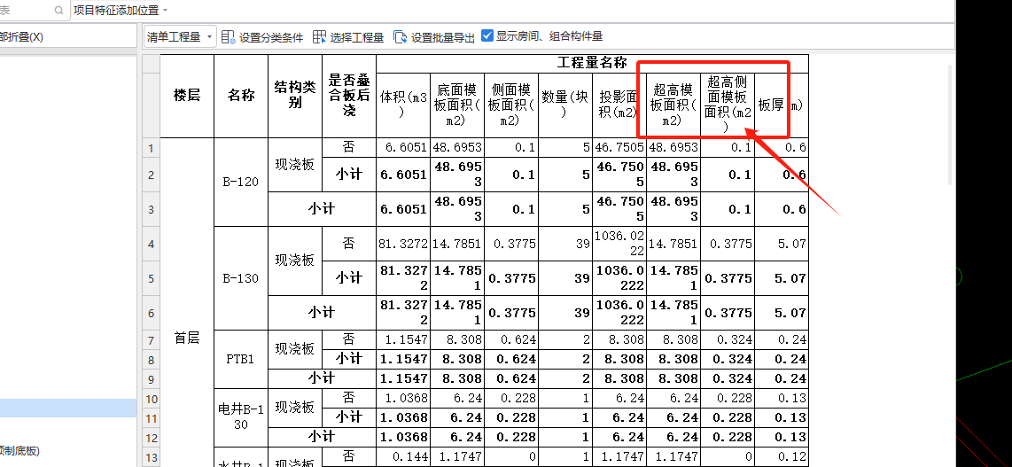Viewport: 1012px width, 467px height.
Task: Select the 板厚 column header
Action: point(781,105)
